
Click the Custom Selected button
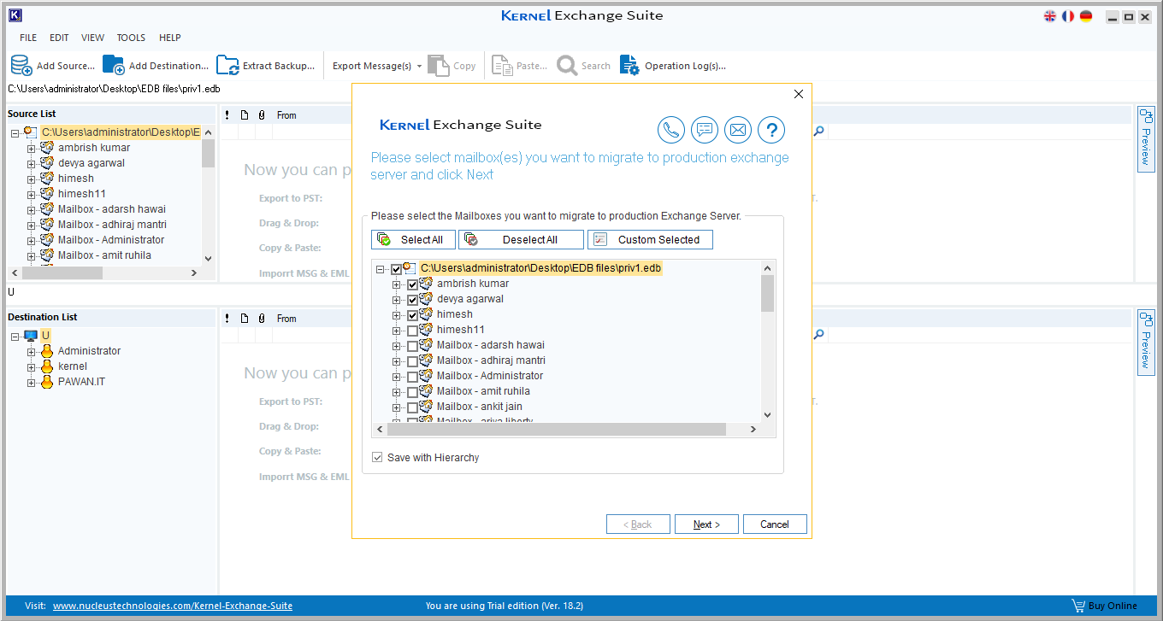tap(651, 240)
